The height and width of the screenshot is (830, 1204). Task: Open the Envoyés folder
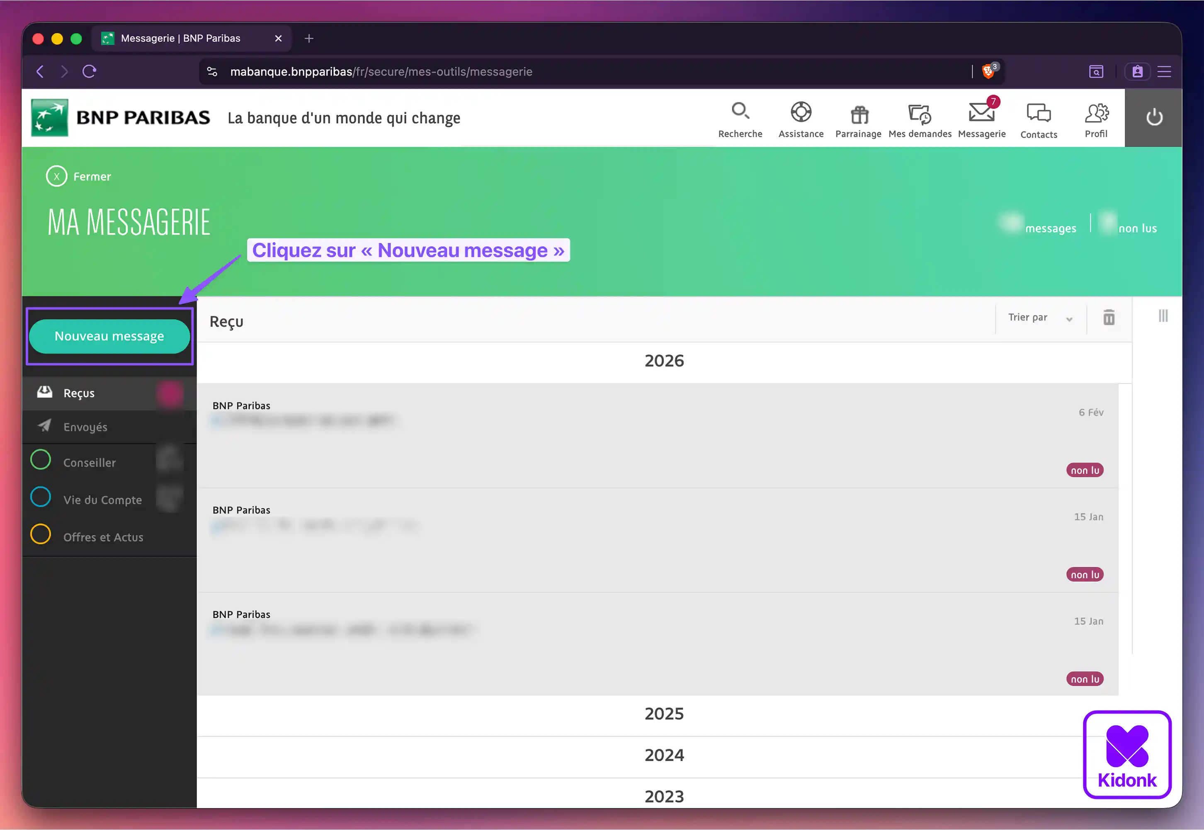click(109, 427)
